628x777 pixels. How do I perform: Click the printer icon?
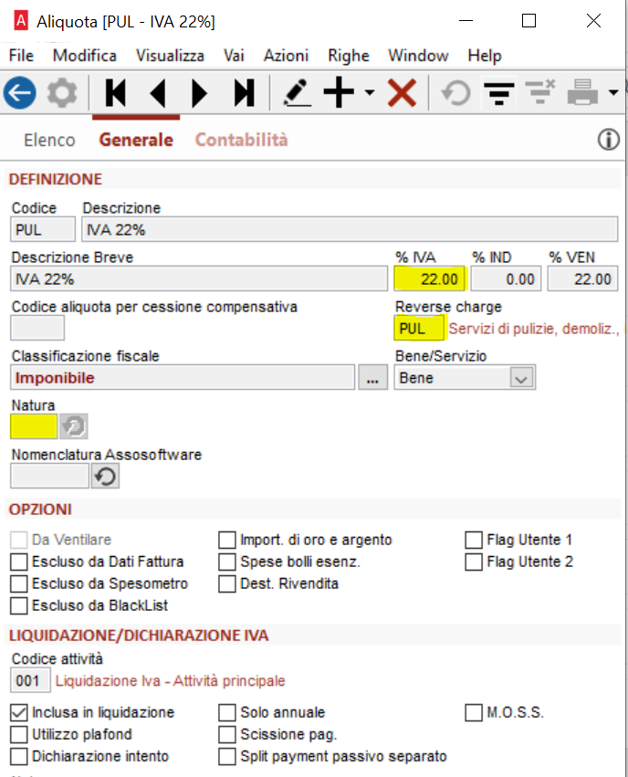[582, 92]
